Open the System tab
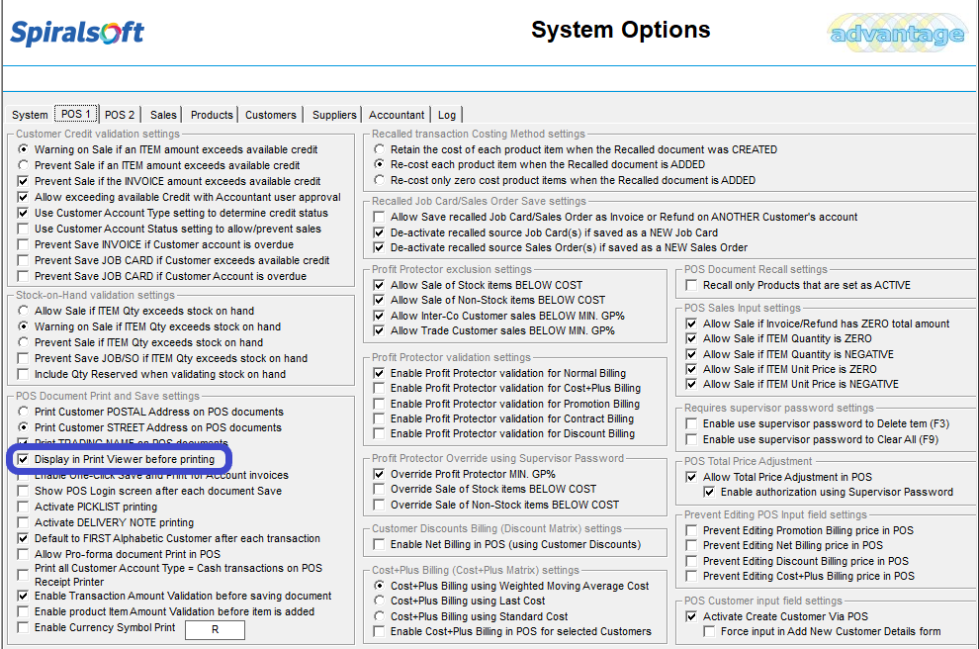 (x=30, y=115)
